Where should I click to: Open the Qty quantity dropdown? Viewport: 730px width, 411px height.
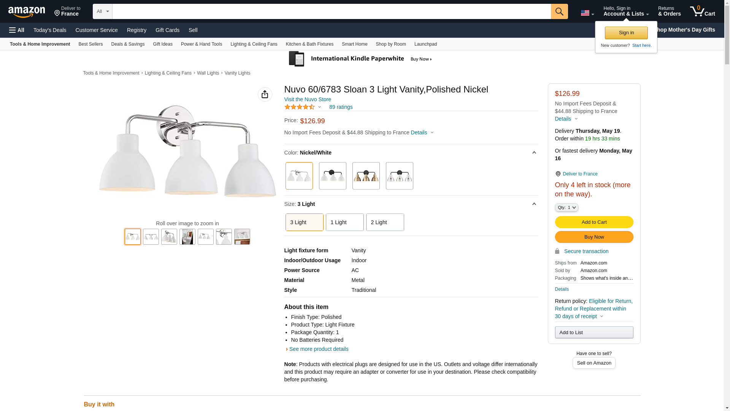(566, 207)
